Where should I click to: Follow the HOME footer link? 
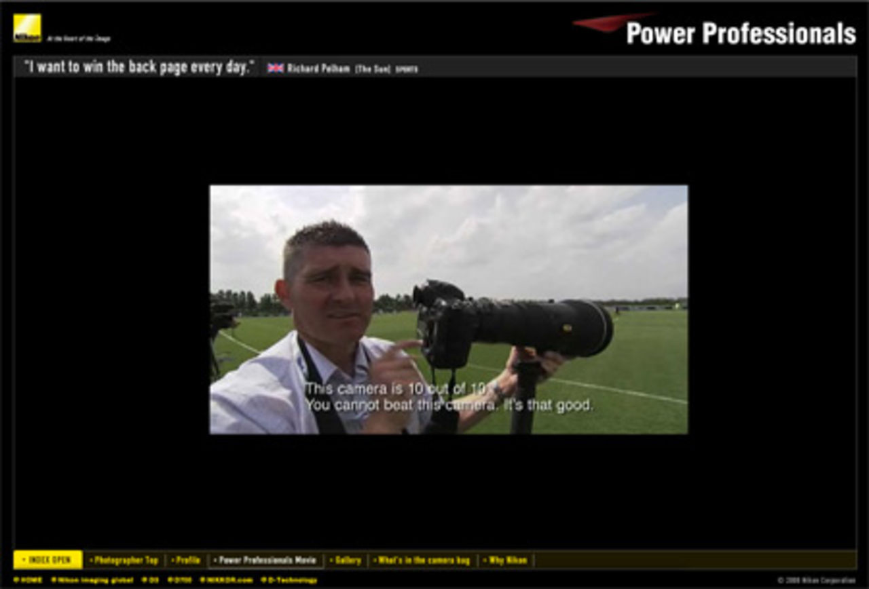[28, 580]
